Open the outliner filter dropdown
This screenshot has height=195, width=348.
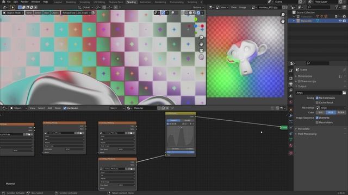(x=338, y=7)
